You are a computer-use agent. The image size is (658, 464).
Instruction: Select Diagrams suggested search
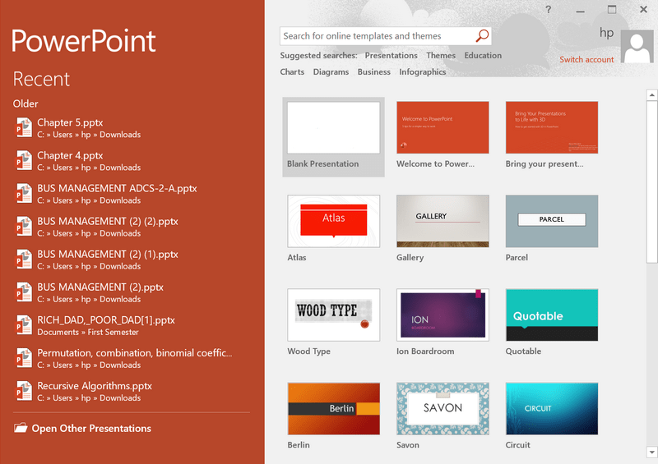(x=331, y=71)
